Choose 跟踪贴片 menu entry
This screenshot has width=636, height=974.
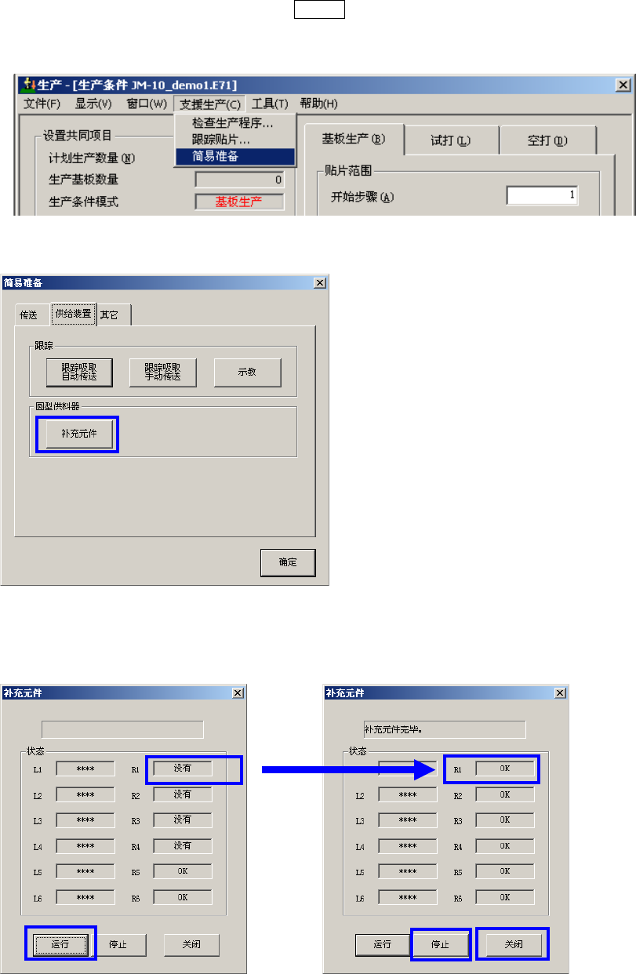[x=221, y=140]
